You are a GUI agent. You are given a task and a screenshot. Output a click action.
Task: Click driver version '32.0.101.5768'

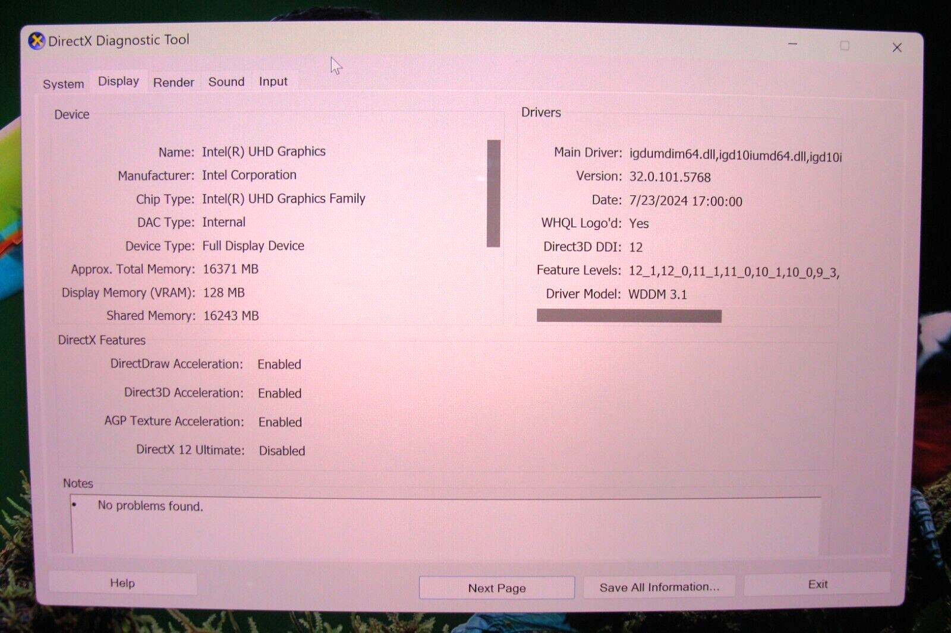[x=670, y=177]
